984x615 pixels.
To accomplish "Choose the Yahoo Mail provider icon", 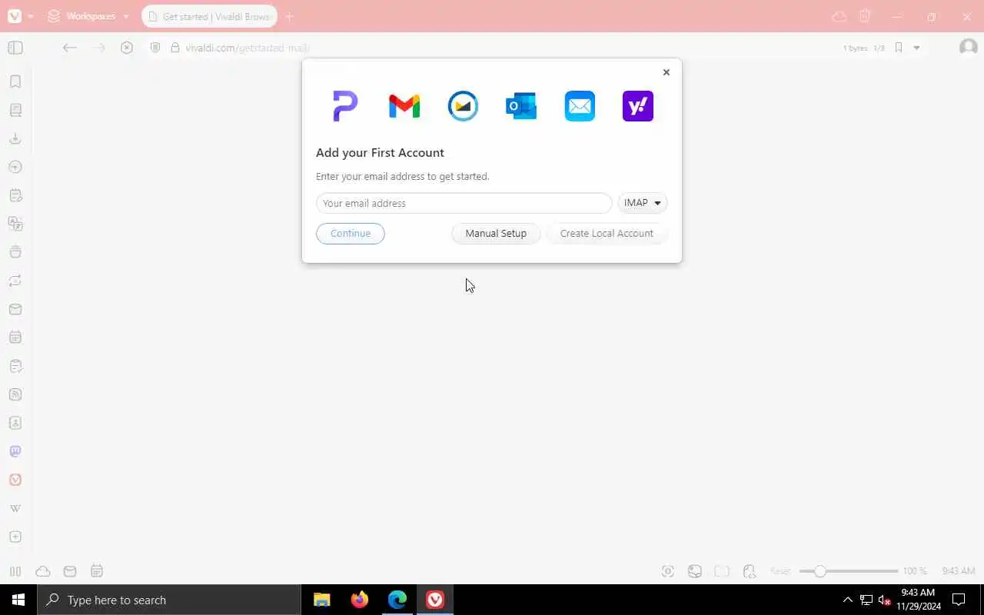I will 638,106.
